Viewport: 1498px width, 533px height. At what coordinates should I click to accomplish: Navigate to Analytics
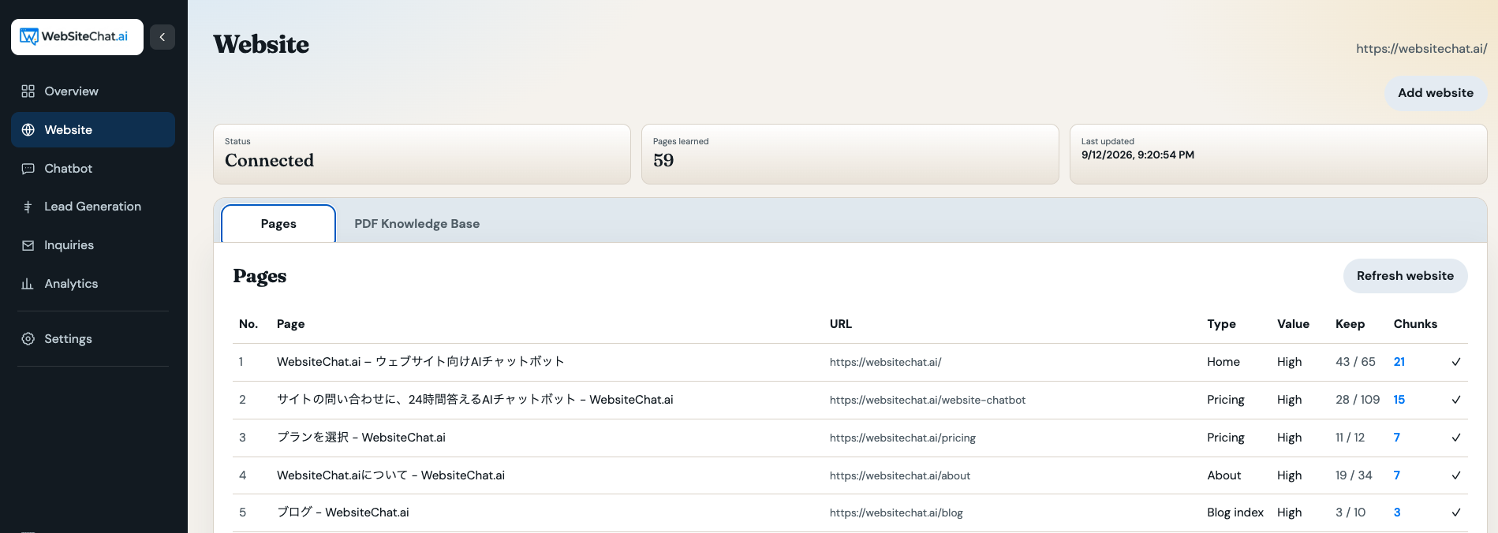(93, 284)
